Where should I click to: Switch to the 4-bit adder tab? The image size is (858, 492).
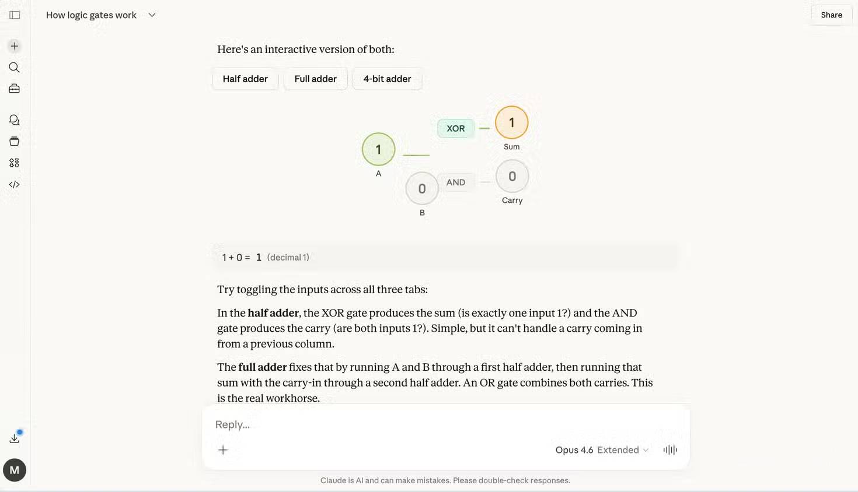(387, 79)
